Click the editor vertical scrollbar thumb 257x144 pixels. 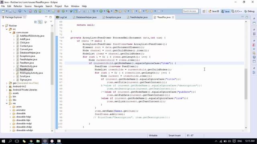[246, 84]
